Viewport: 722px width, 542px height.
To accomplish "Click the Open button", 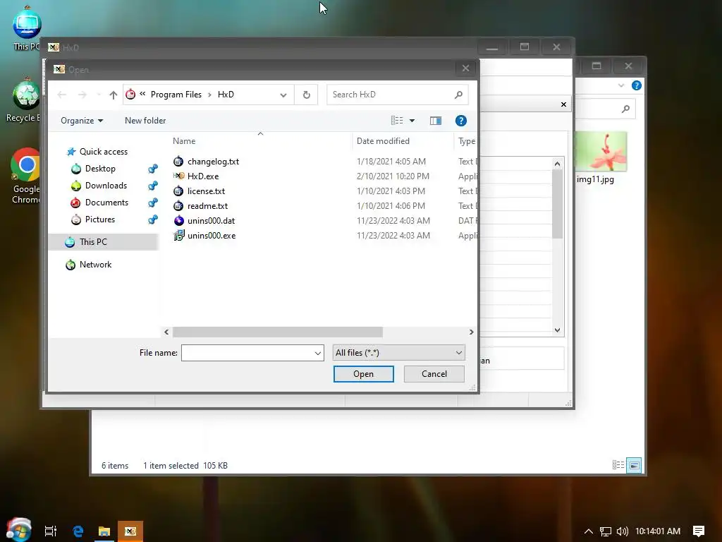I will pyautogui.click(x=363, y=374).
